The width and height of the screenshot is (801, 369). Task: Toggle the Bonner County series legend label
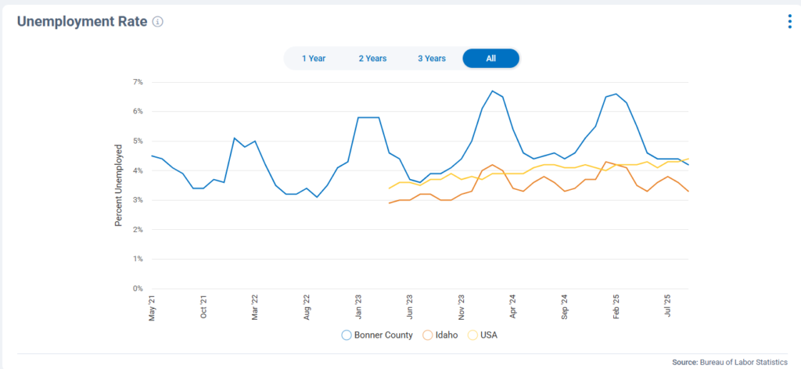(383, 335)
